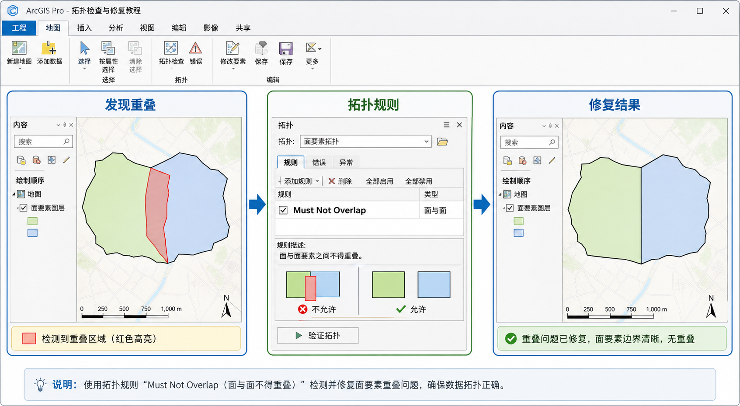The width and height of the screenshot is (740, 406).
Task: Click green layer swatch in right 内容 pane
Action: [x=518, y=221]
